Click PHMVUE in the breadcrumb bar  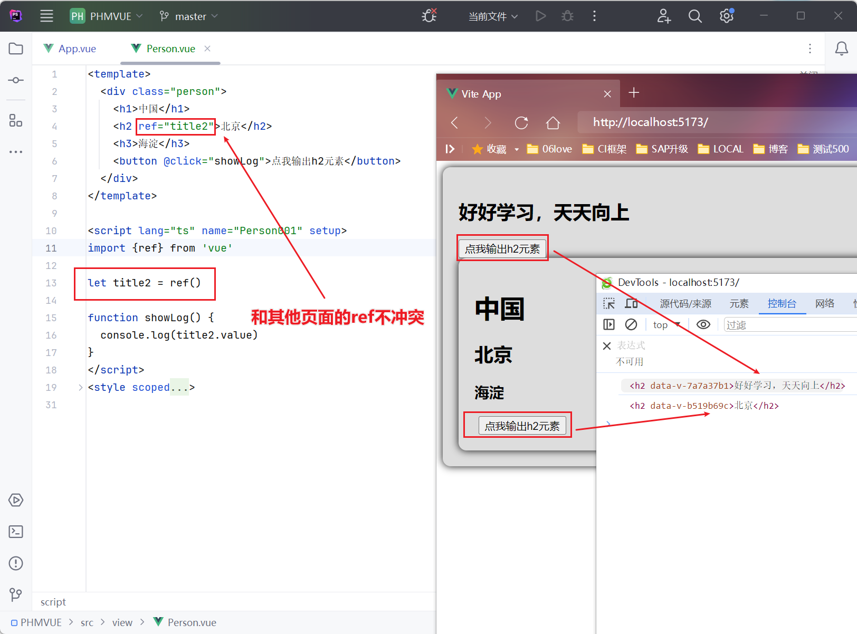pyautogui.click(x=36, y=622)
